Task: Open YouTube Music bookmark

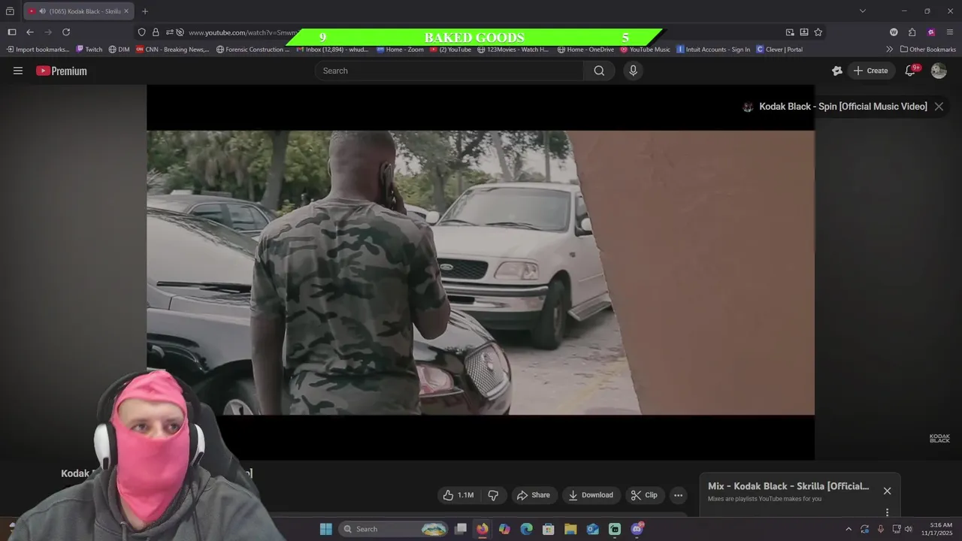Action: pyautogui.click(x=645, y=50)
